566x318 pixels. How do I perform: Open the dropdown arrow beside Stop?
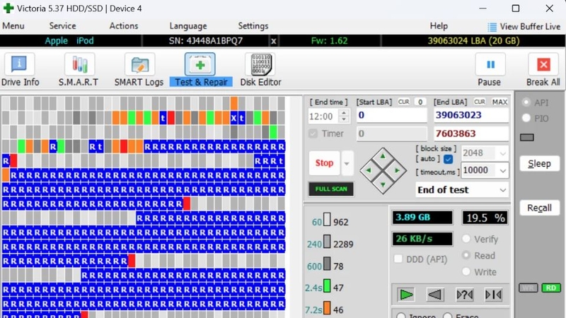(347, 163)
